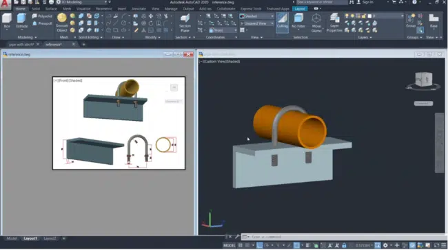Open the Unsaved View dropdown
448x250 pixels.
(256, 23)
